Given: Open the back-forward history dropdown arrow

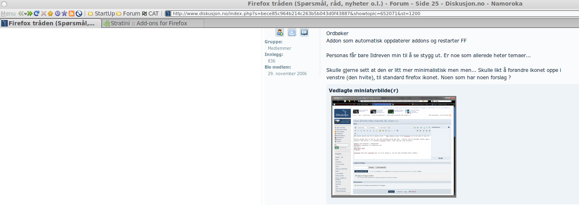Looking at the screenshot, I should click(x=25, y=14).
